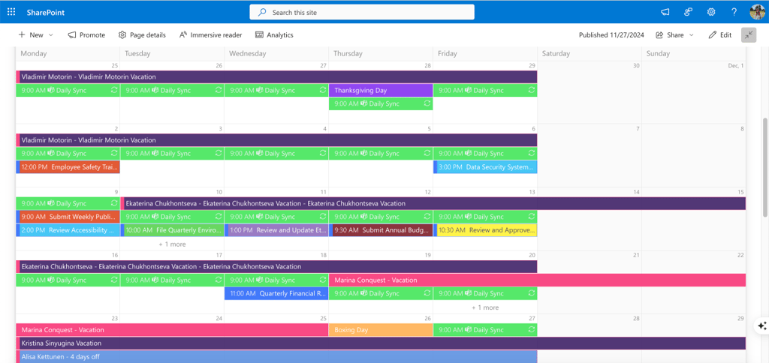Click Teams icon on Monday 9th Daily Sync
Screen dimensions: 769x363
50,203
